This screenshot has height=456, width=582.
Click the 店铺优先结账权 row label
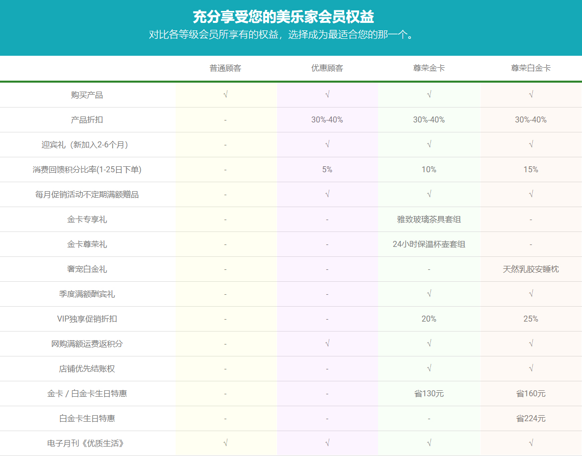87,369
